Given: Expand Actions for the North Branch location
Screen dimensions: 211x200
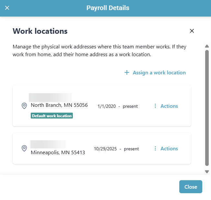Looking at the screenshot, I should click(169, 106).
